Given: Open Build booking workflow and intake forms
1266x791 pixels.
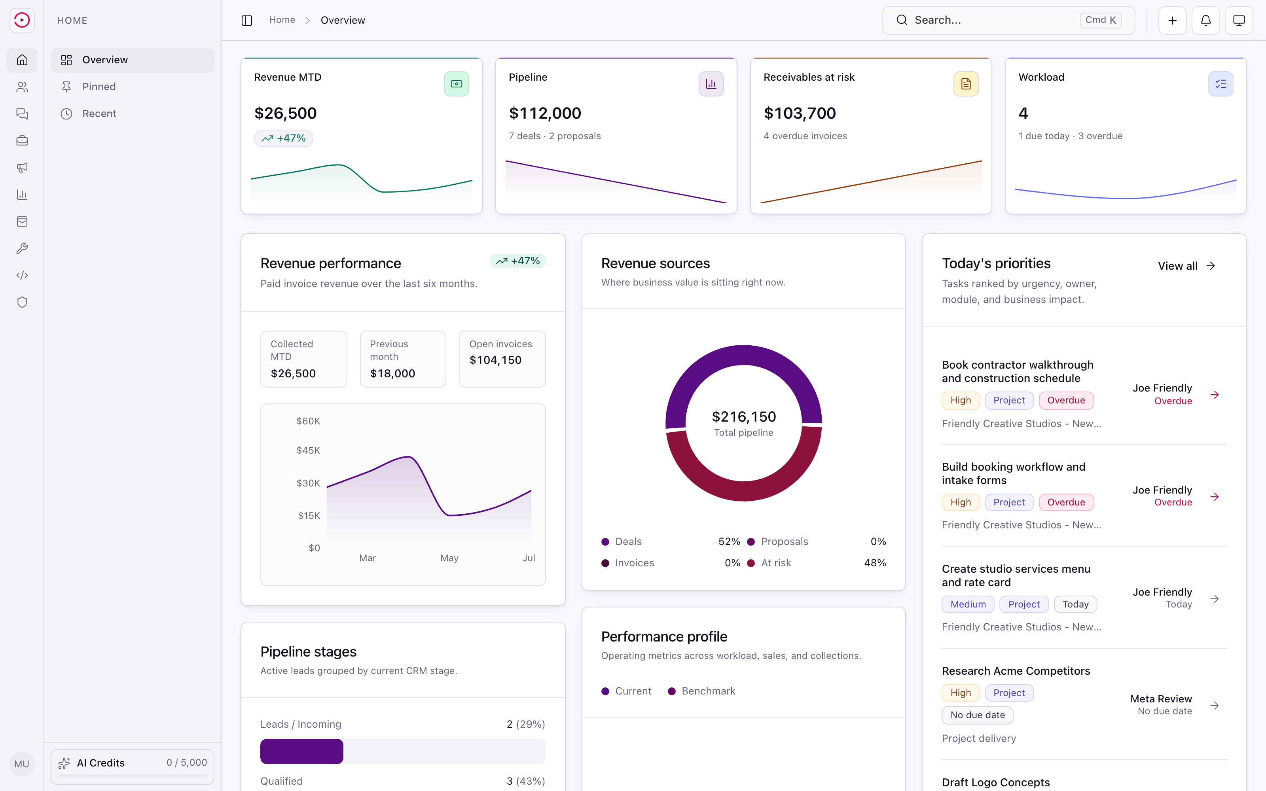Looking at the screenshot, I should [1013, 473].
